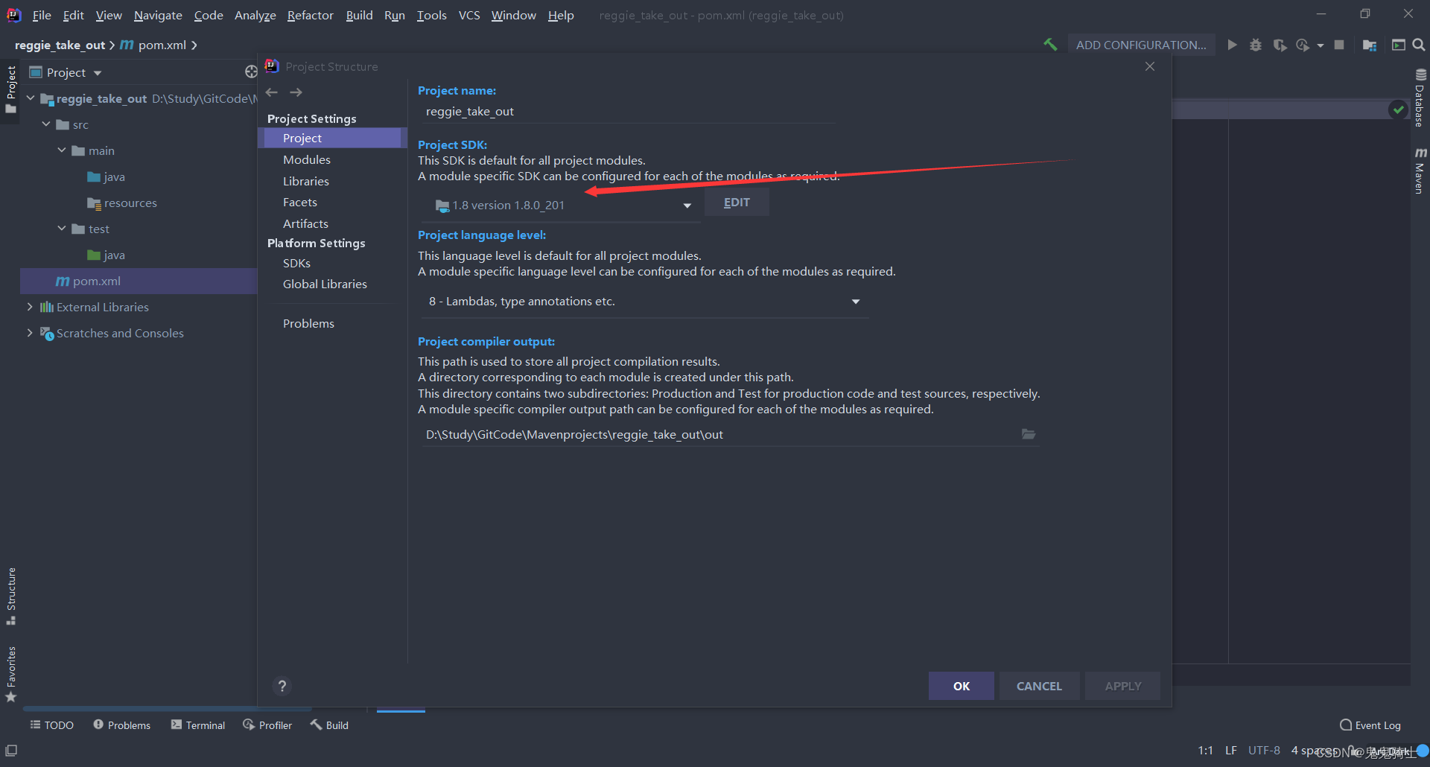
Task: Collapse the reggie_take_out root node
Action: [x=31, y=98]
